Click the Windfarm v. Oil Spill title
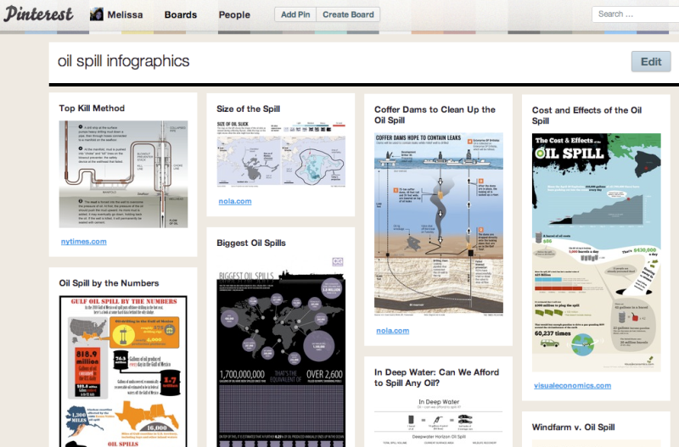This screenshot has height=447, width=679. tap(573, 427)
